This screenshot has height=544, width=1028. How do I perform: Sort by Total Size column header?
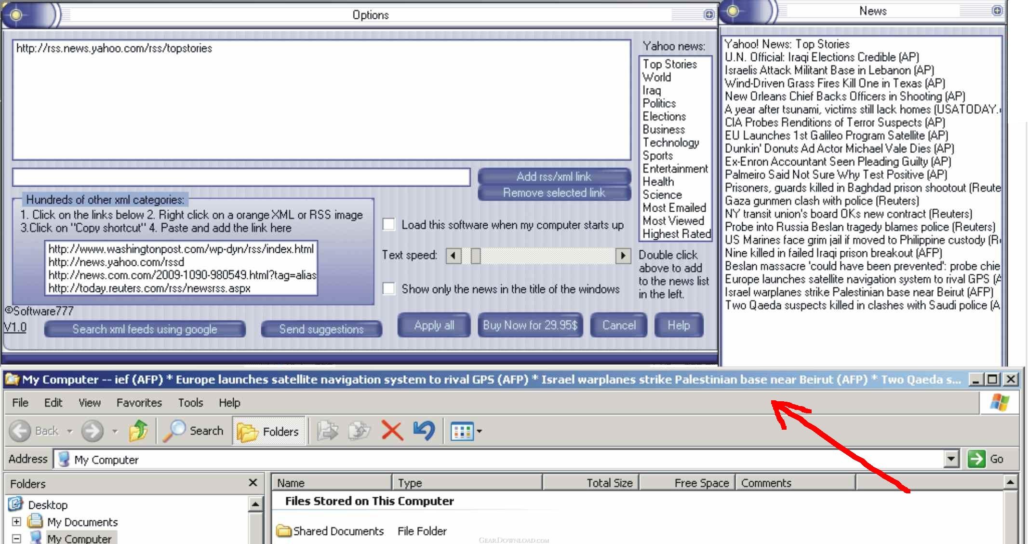(x=590, y=482)
